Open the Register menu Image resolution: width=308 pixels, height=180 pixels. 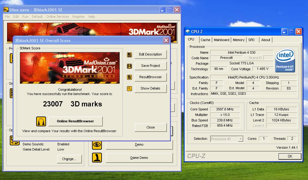tap(78, 17)
